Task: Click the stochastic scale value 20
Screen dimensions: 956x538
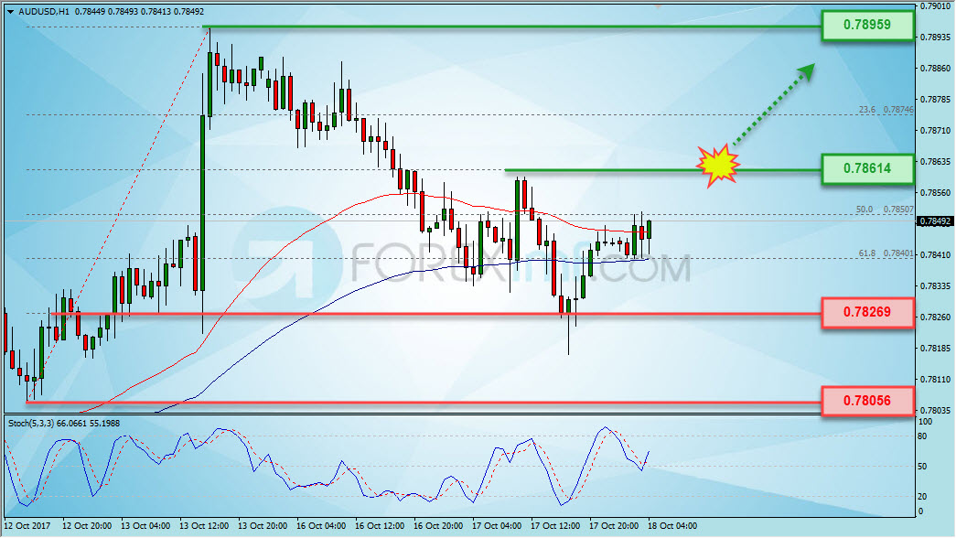Action: 922,497
